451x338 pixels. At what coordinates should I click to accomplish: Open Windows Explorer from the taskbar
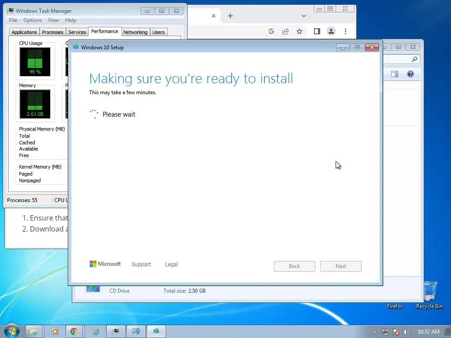pos(33,331)
